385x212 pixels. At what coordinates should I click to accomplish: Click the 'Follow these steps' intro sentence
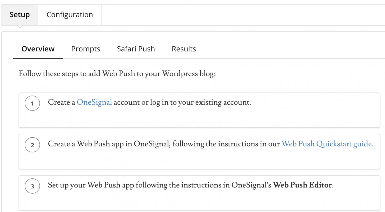(x=117, y=74)
